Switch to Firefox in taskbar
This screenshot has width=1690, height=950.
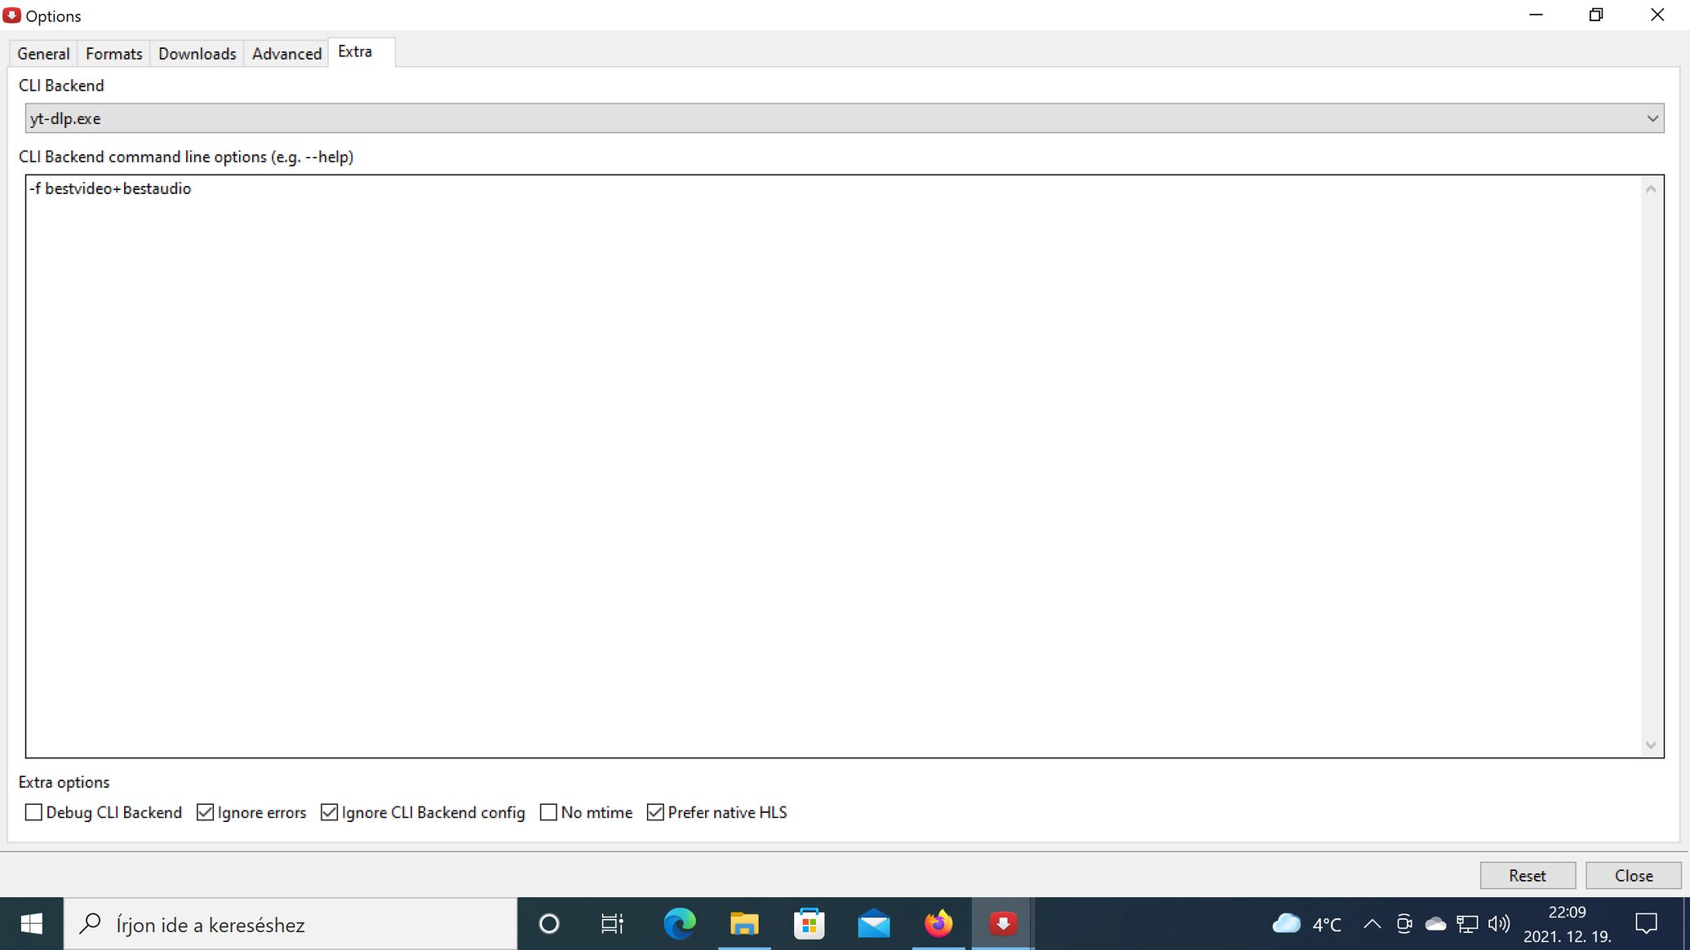click(938, 924)
